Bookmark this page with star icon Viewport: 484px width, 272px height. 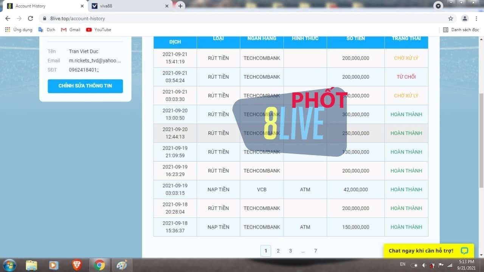coord(450,19)
